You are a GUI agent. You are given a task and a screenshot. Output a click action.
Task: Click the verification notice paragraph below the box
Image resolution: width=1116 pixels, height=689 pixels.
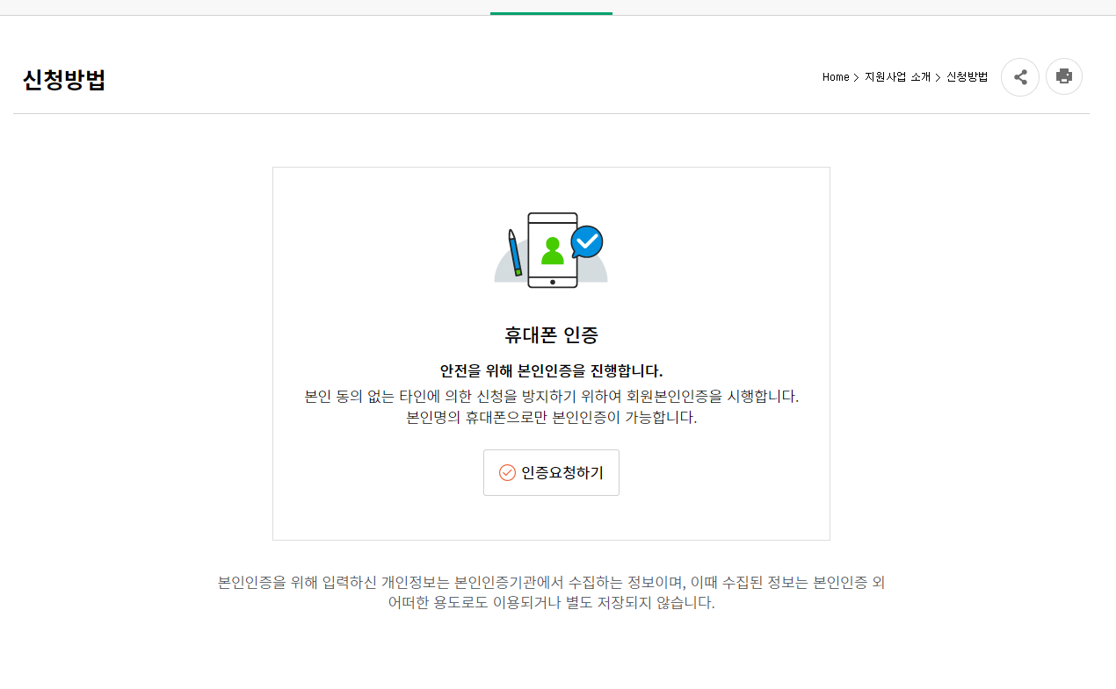pyautogui.click(x=551, y=592)
